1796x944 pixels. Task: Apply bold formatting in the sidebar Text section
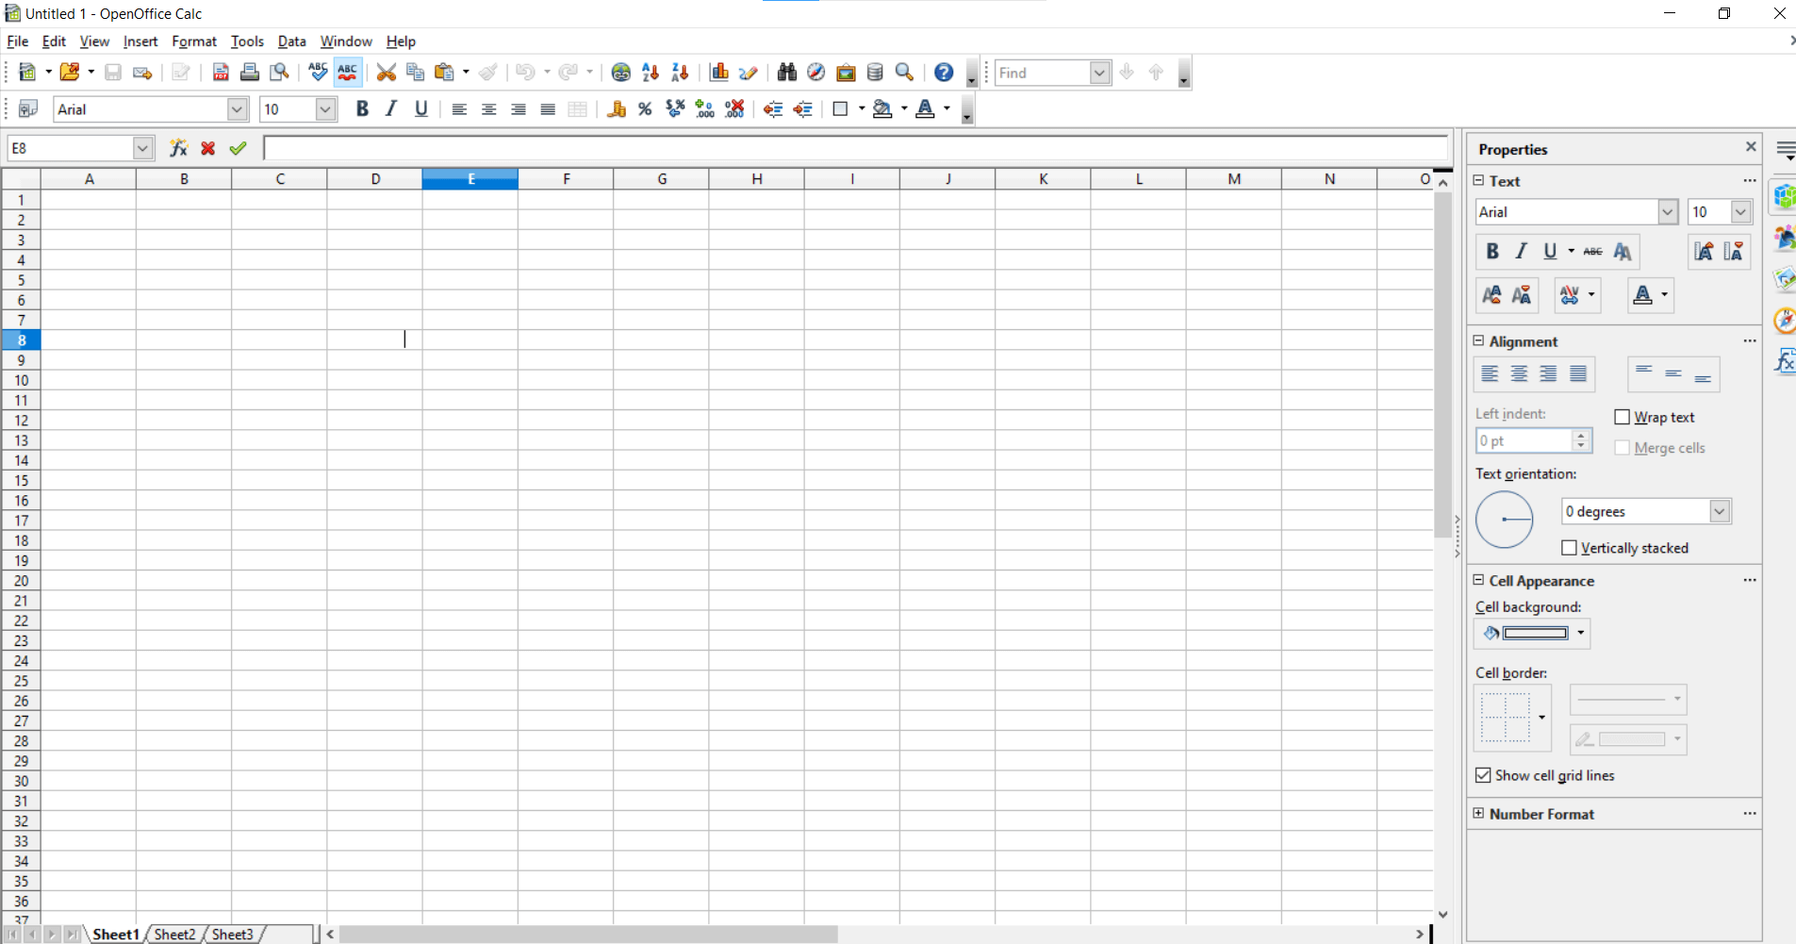tap(1491, 251)
